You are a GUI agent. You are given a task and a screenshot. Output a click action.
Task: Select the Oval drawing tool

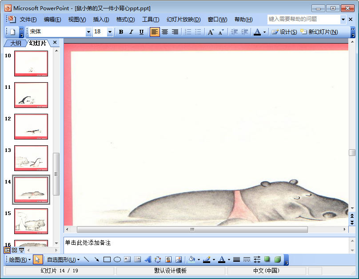117,259
